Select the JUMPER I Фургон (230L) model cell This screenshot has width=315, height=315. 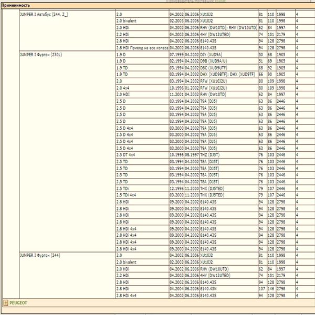pos(67,152)
